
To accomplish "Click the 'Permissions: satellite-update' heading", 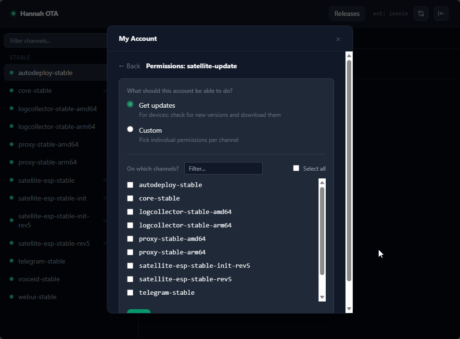I will pyautogui.click(x=192, y=66).
